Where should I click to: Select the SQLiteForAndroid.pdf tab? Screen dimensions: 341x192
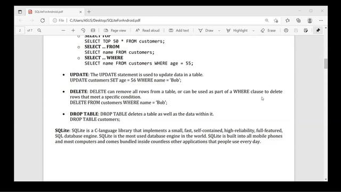point(55,12)
